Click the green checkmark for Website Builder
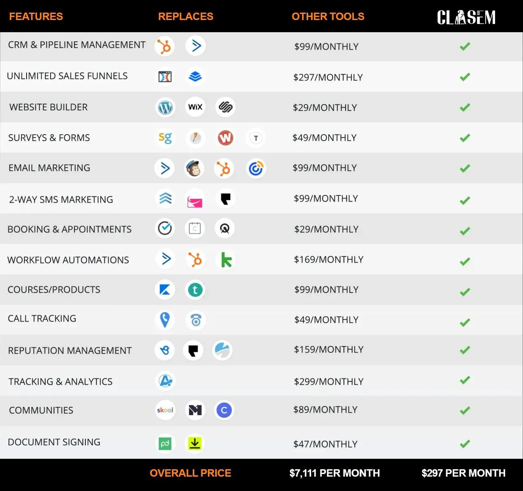The image size is (523, 491). tap(465, 107)
